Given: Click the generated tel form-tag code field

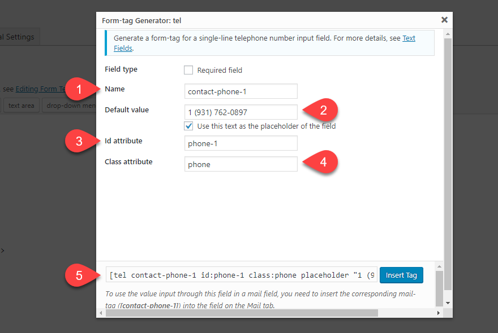Looking at the screenshot, I should coord(241,275).
